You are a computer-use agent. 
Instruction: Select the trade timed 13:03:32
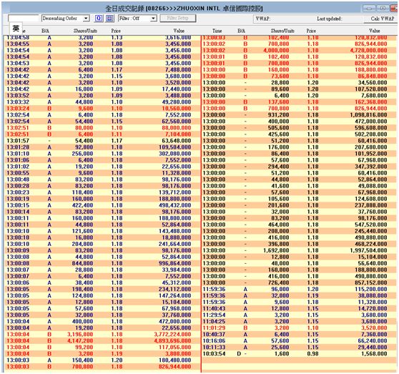click(x=103, y=102)
